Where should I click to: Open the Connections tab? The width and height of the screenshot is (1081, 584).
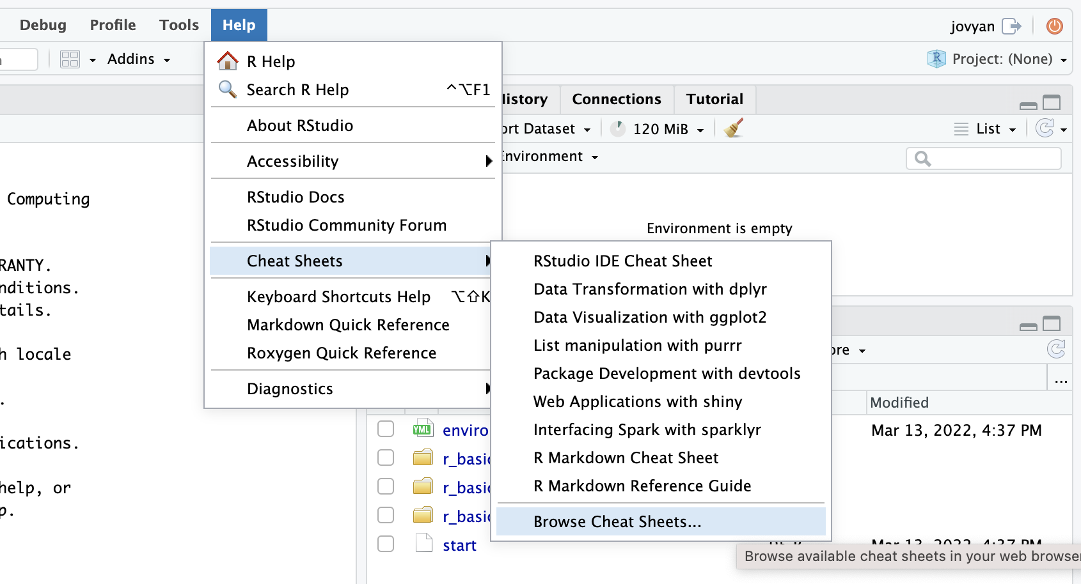tap(616, 100)
